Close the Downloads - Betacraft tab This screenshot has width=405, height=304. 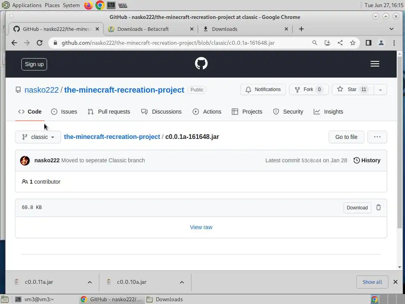(x=192, y=29)
